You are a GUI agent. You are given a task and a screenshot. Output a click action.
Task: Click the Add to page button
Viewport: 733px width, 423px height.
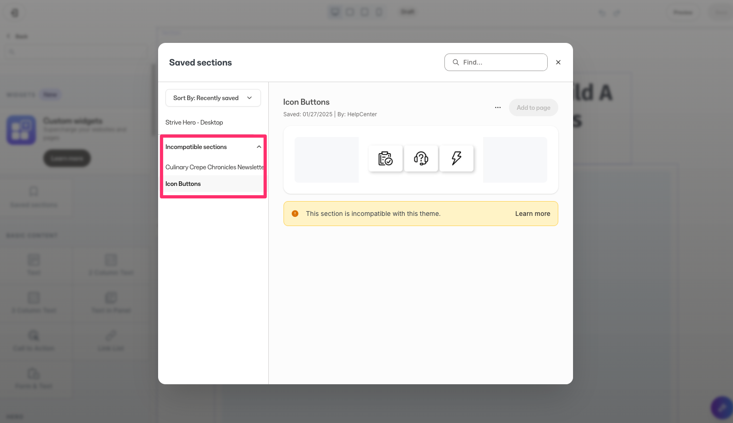pos(533,107)
